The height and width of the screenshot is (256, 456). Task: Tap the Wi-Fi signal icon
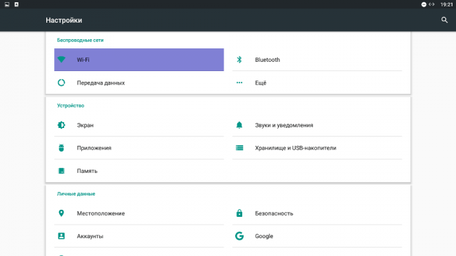pyautogui.click(x=61, y=59)
